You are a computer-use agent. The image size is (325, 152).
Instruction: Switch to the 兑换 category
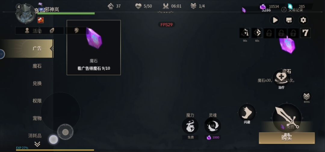coord(37,83)
